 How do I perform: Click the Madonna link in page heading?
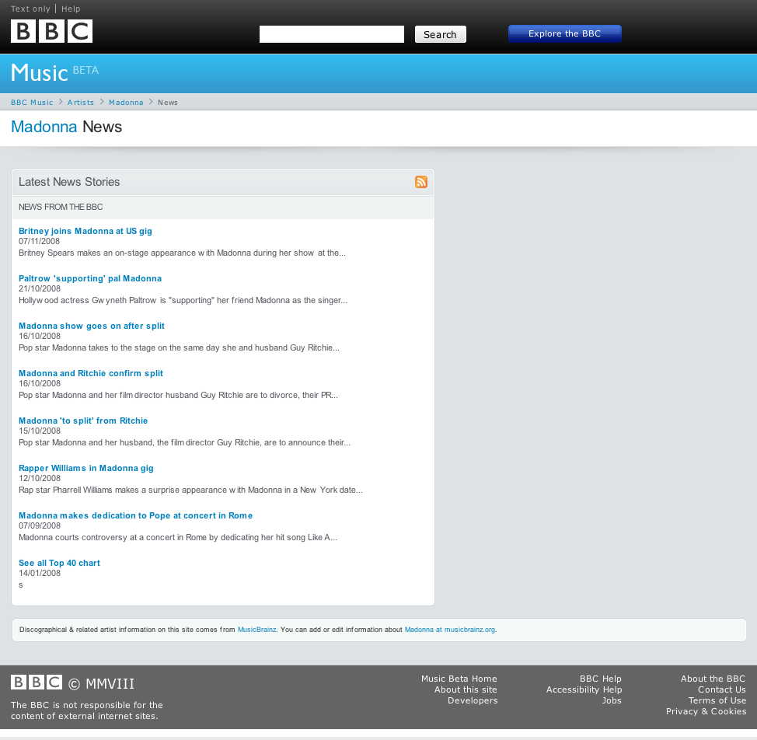(x=44, y=127)
